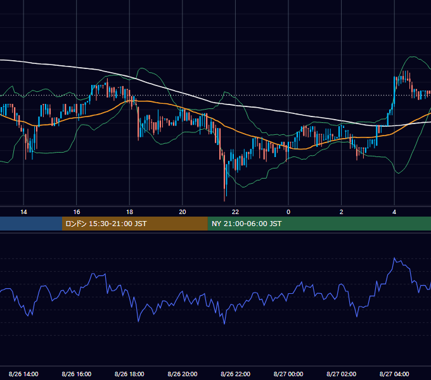The image size is (431, 380).
Task: Click the 8/26 18:00 label on indicator axis
Action: [x=129, y=374]
